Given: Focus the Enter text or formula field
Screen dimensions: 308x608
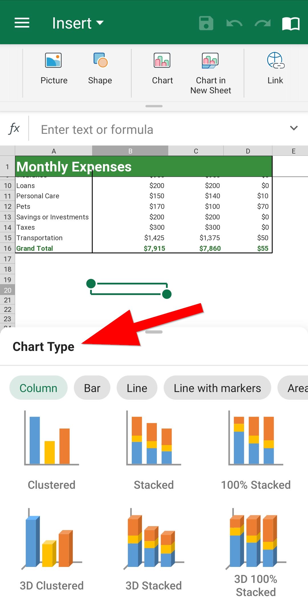Looking at the screenshot, I should coord(160,130).
